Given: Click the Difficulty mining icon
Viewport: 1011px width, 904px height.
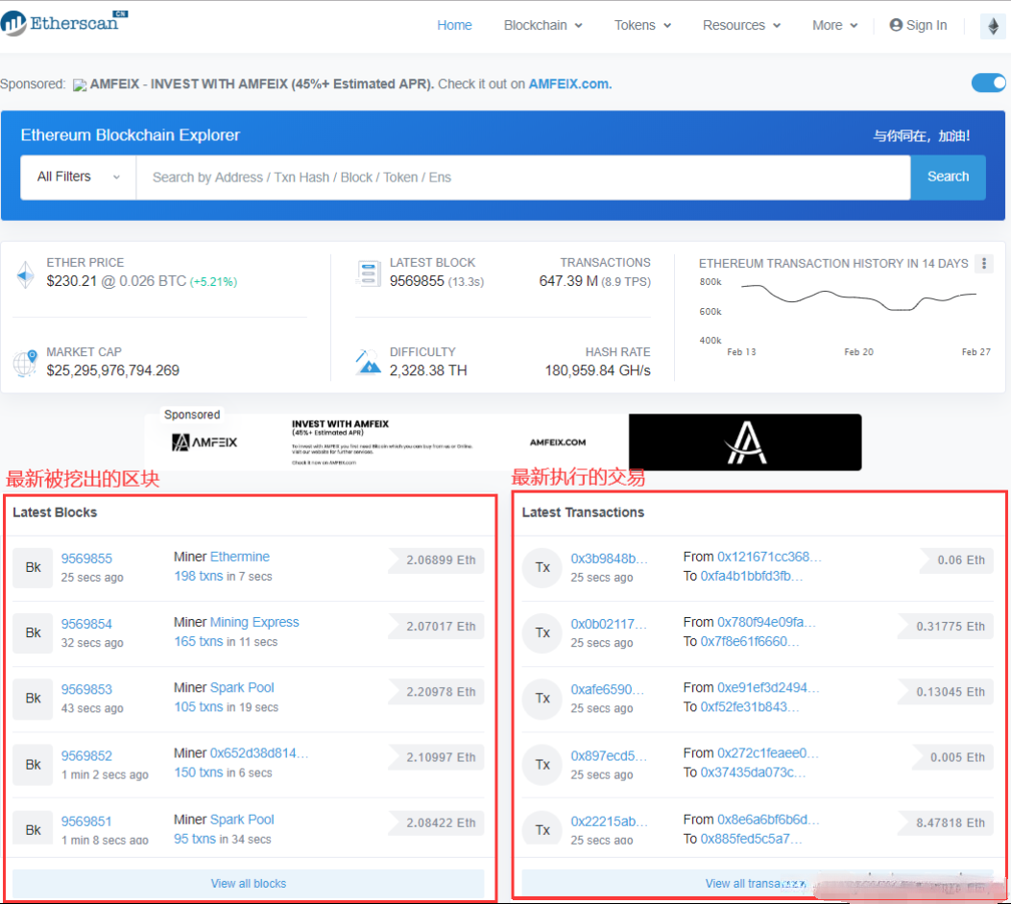Looking at the screenshot, I should 368,362.
